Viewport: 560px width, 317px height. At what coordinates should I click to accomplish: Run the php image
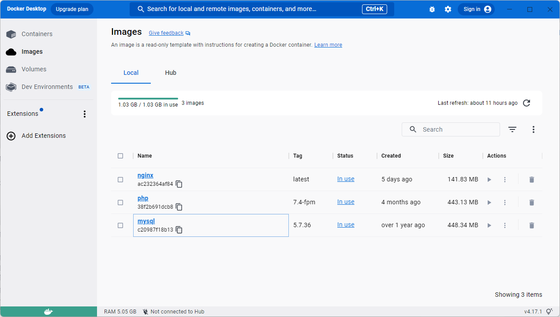pos(489,203)
